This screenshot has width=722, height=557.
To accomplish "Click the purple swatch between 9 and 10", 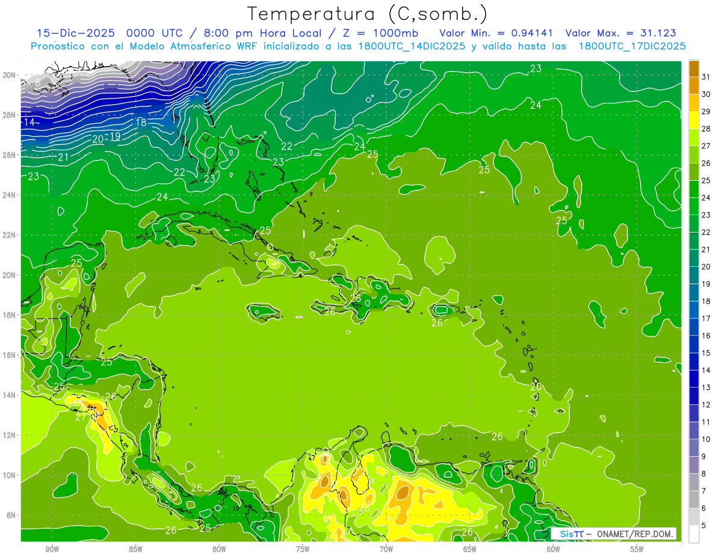I will tap(694, 448).
